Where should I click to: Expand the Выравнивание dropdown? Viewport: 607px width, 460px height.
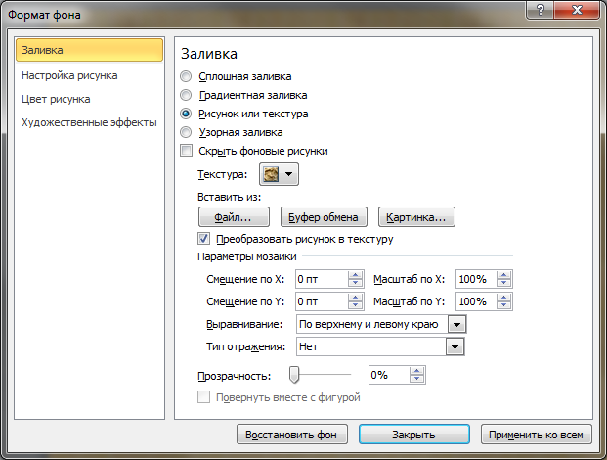456,324
